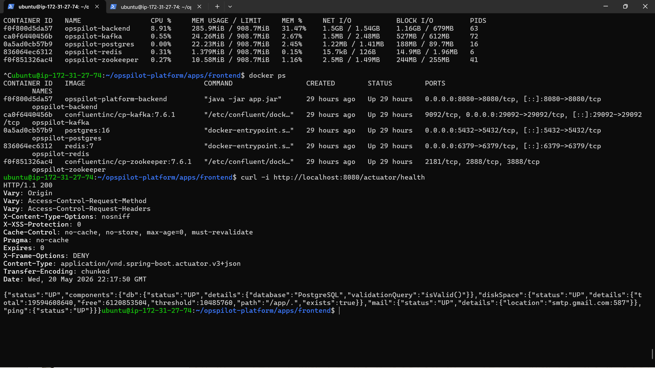Click ports 2181/tcp, 2888/tcp, 3888/tcp
The height and width of the screenshot is (368, 655).
click(x=482, y=162)
